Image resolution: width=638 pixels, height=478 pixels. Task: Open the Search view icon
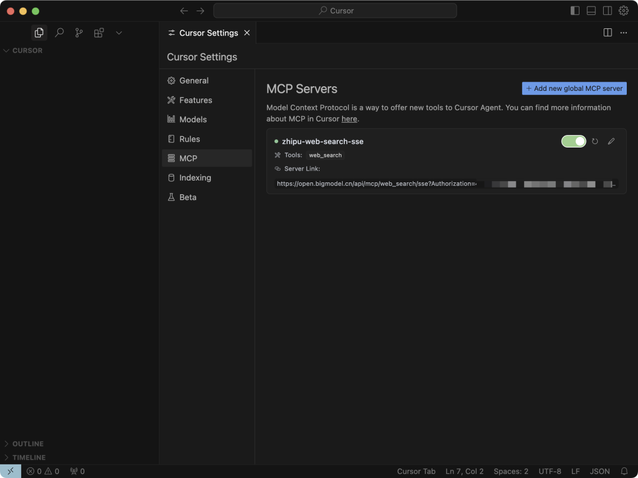tap(59, 33)
